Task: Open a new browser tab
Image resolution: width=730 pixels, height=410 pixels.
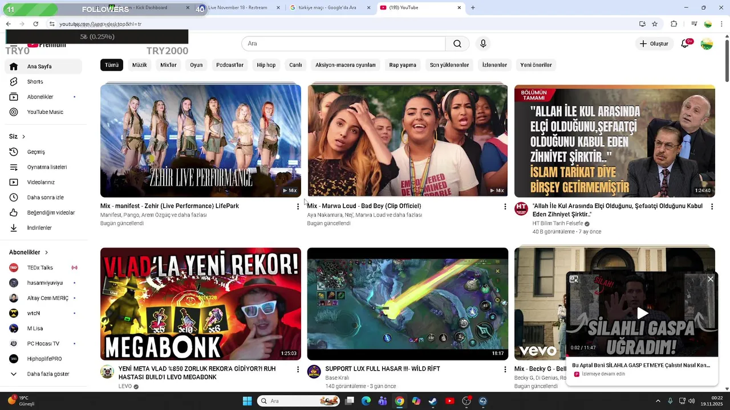Action: pos(473,7)
